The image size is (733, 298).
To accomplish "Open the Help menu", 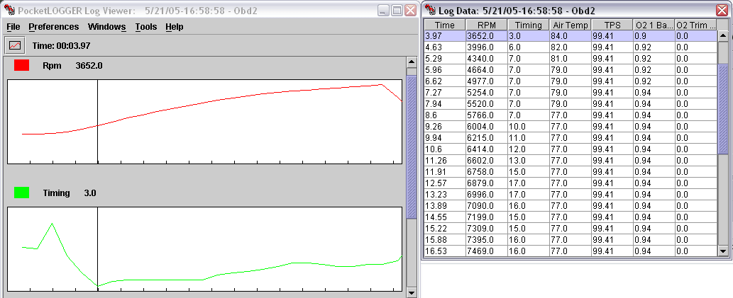I will coord(174,27).
